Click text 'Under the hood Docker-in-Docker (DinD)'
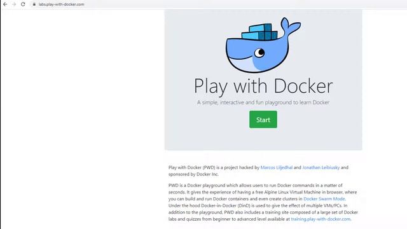 [209, 205]
